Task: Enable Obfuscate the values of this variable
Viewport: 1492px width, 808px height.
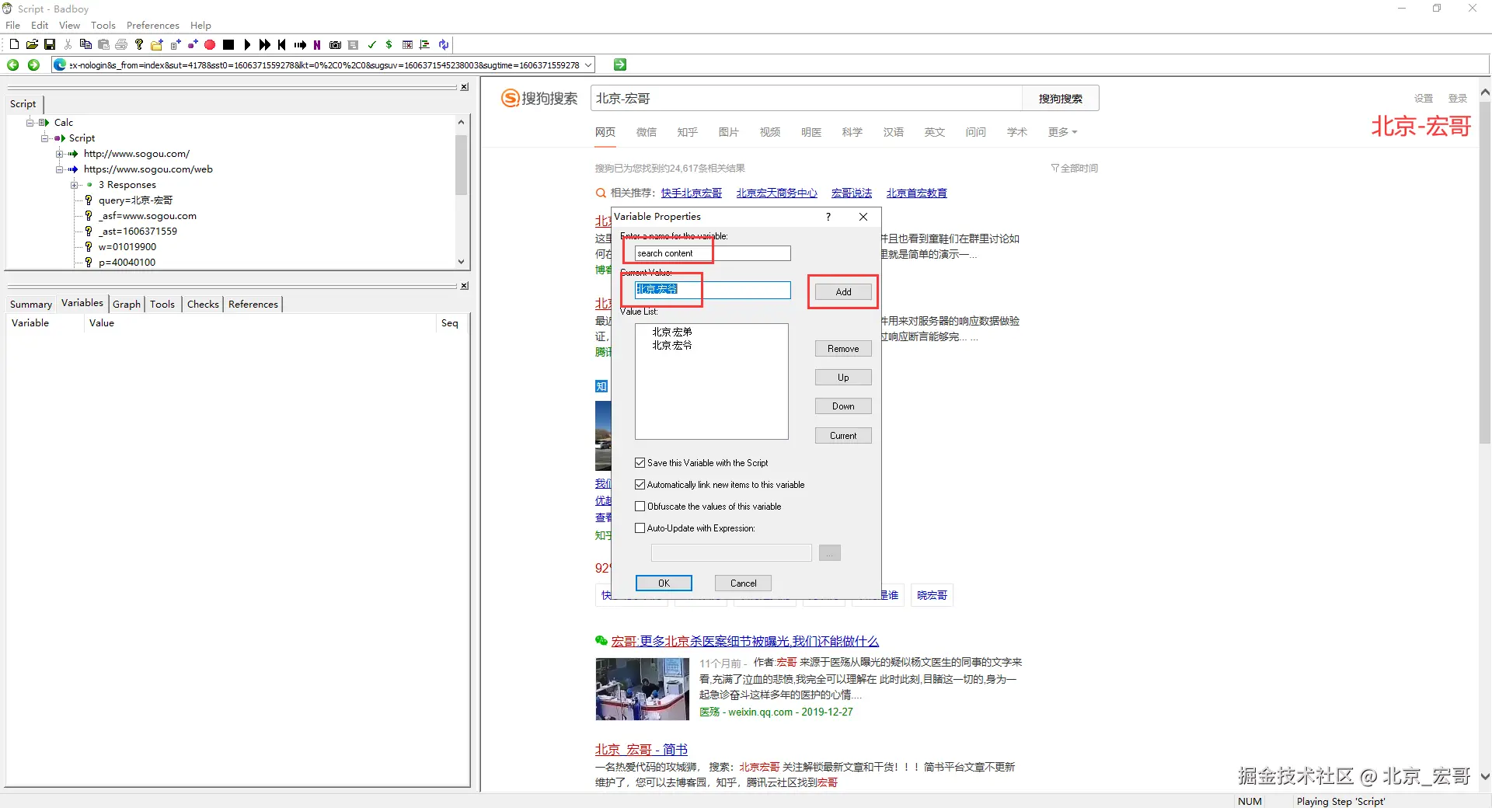Action: (640, 507)
